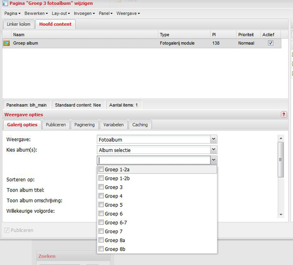The width and height of the screenshot is (293, 265).
Task: Switch to the Caching tab
Action: pyautogui.click(x=140, y=125)
